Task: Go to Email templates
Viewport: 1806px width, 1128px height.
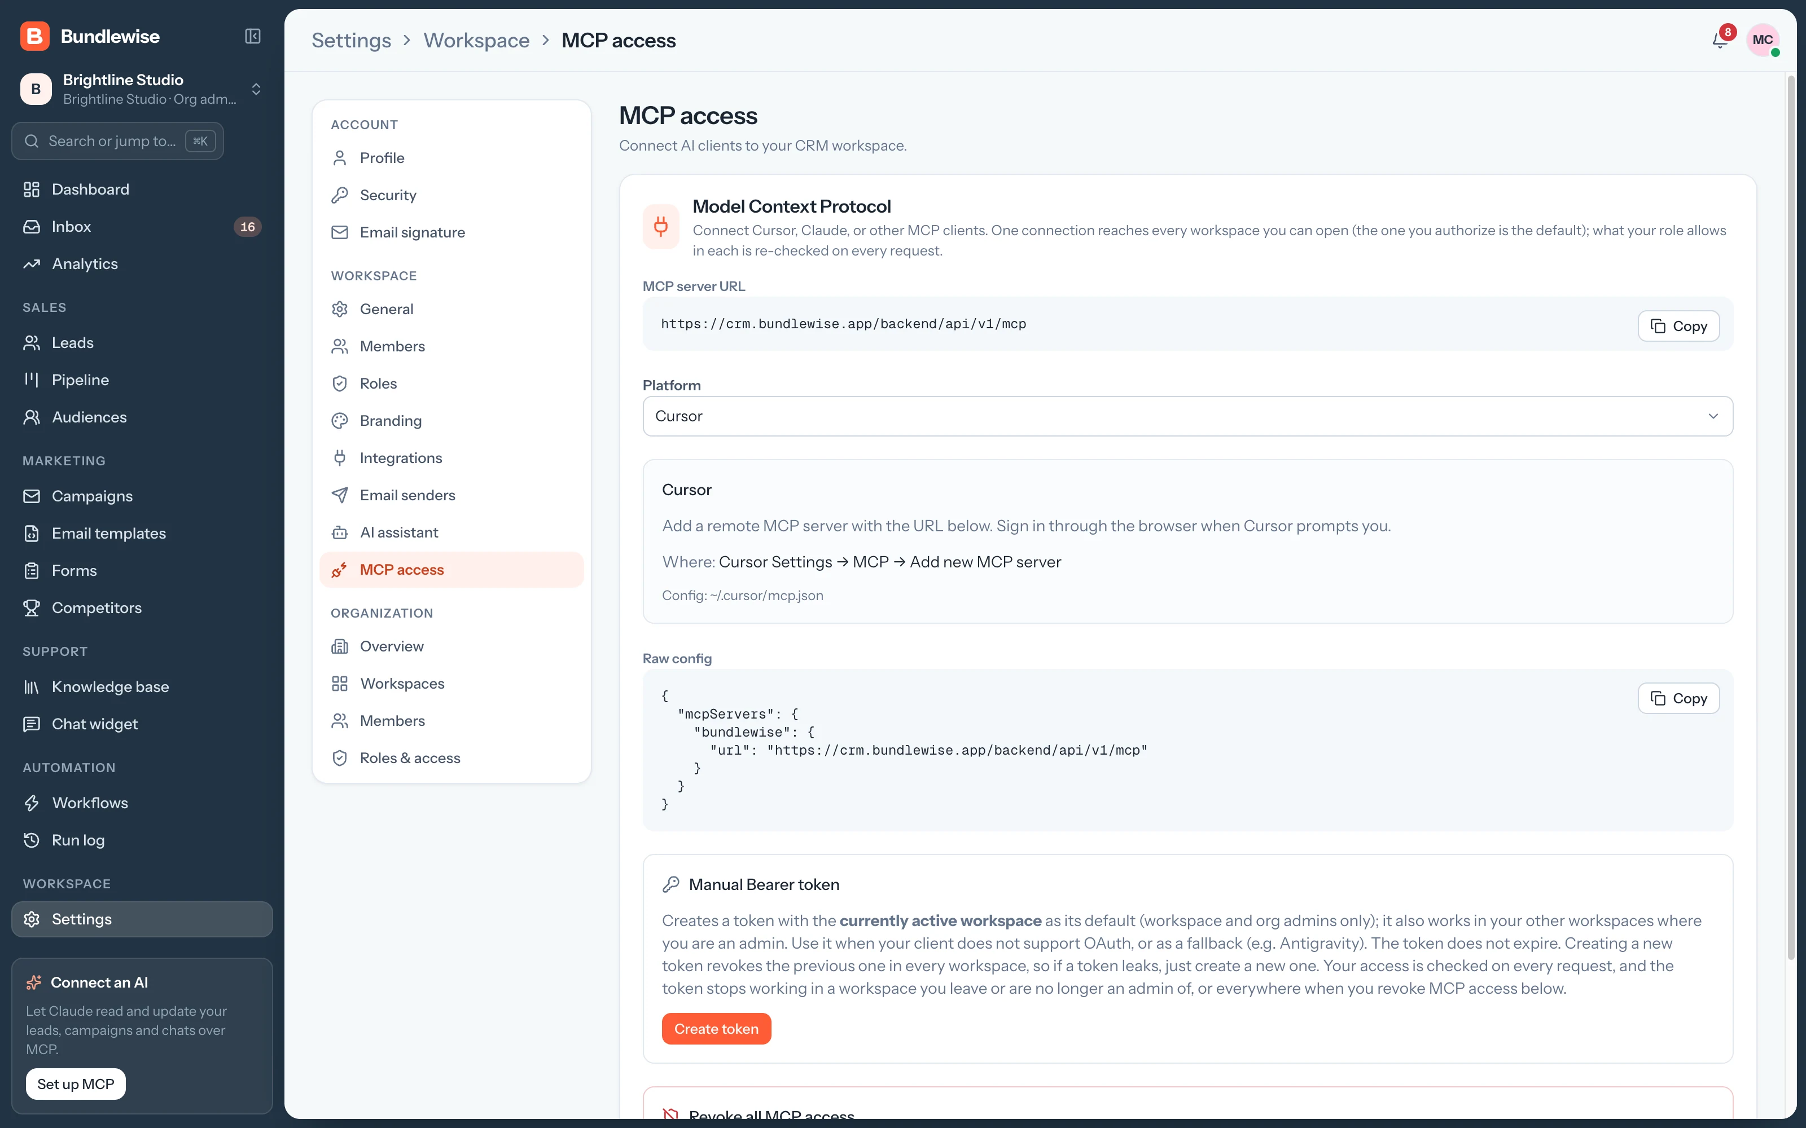Action: click(x=142, y=534)
